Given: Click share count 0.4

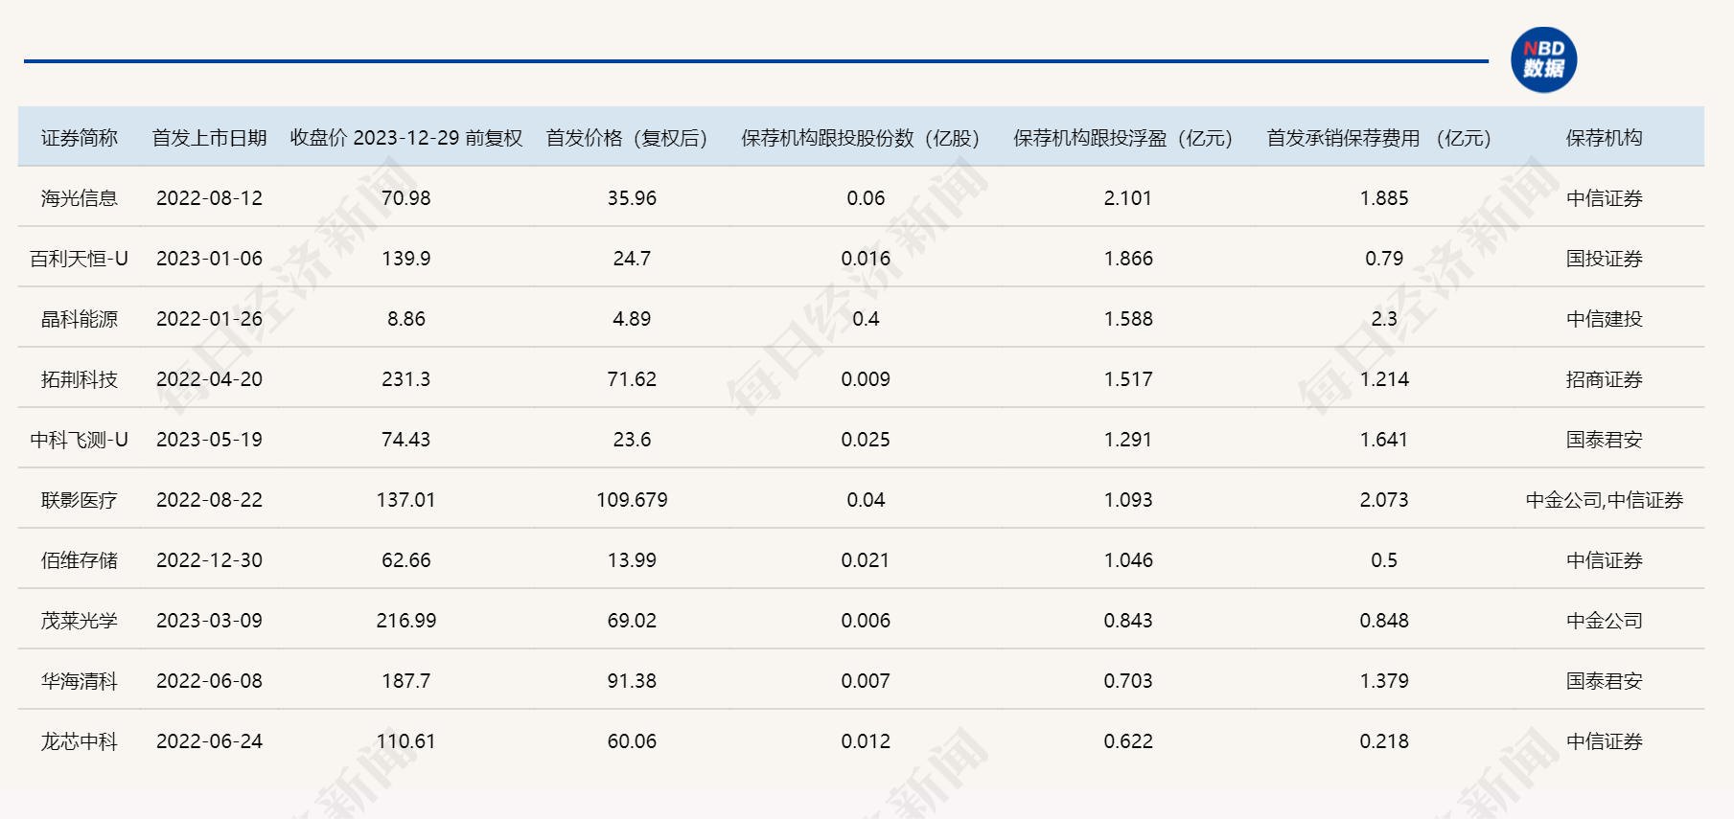Looking at the screenshot, I should click(866, 319).
